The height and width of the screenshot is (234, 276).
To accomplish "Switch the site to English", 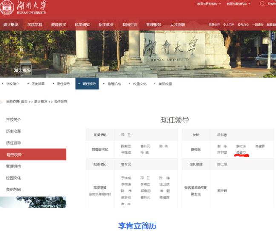I will (x=272, y=3).
